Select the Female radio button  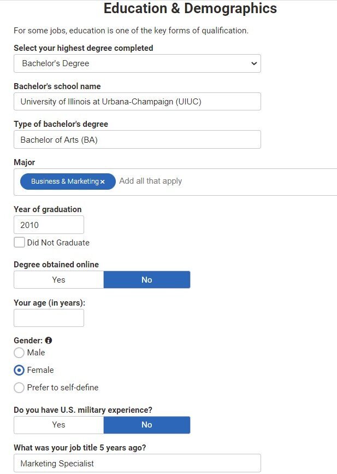(19, 370)
